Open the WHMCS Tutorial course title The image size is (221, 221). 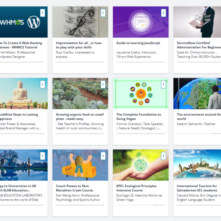click(21, 45)
